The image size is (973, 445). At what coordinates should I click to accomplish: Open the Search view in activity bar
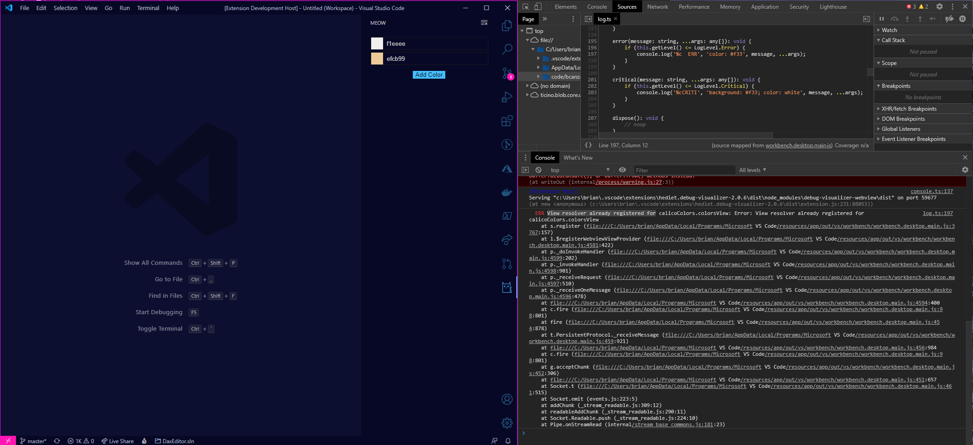[507, 49]
